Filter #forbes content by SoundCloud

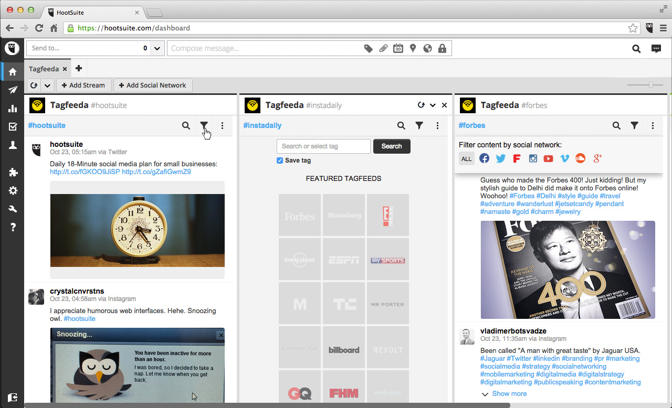(580, 158)
